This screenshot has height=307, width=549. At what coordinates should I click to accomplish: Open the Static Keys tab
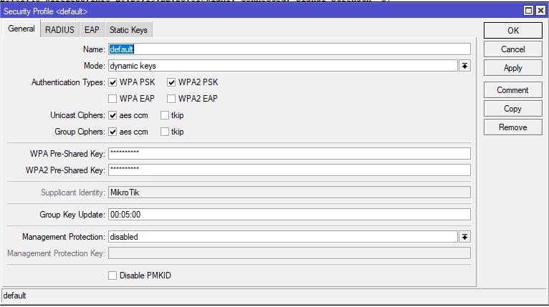[x=128, y=30]
